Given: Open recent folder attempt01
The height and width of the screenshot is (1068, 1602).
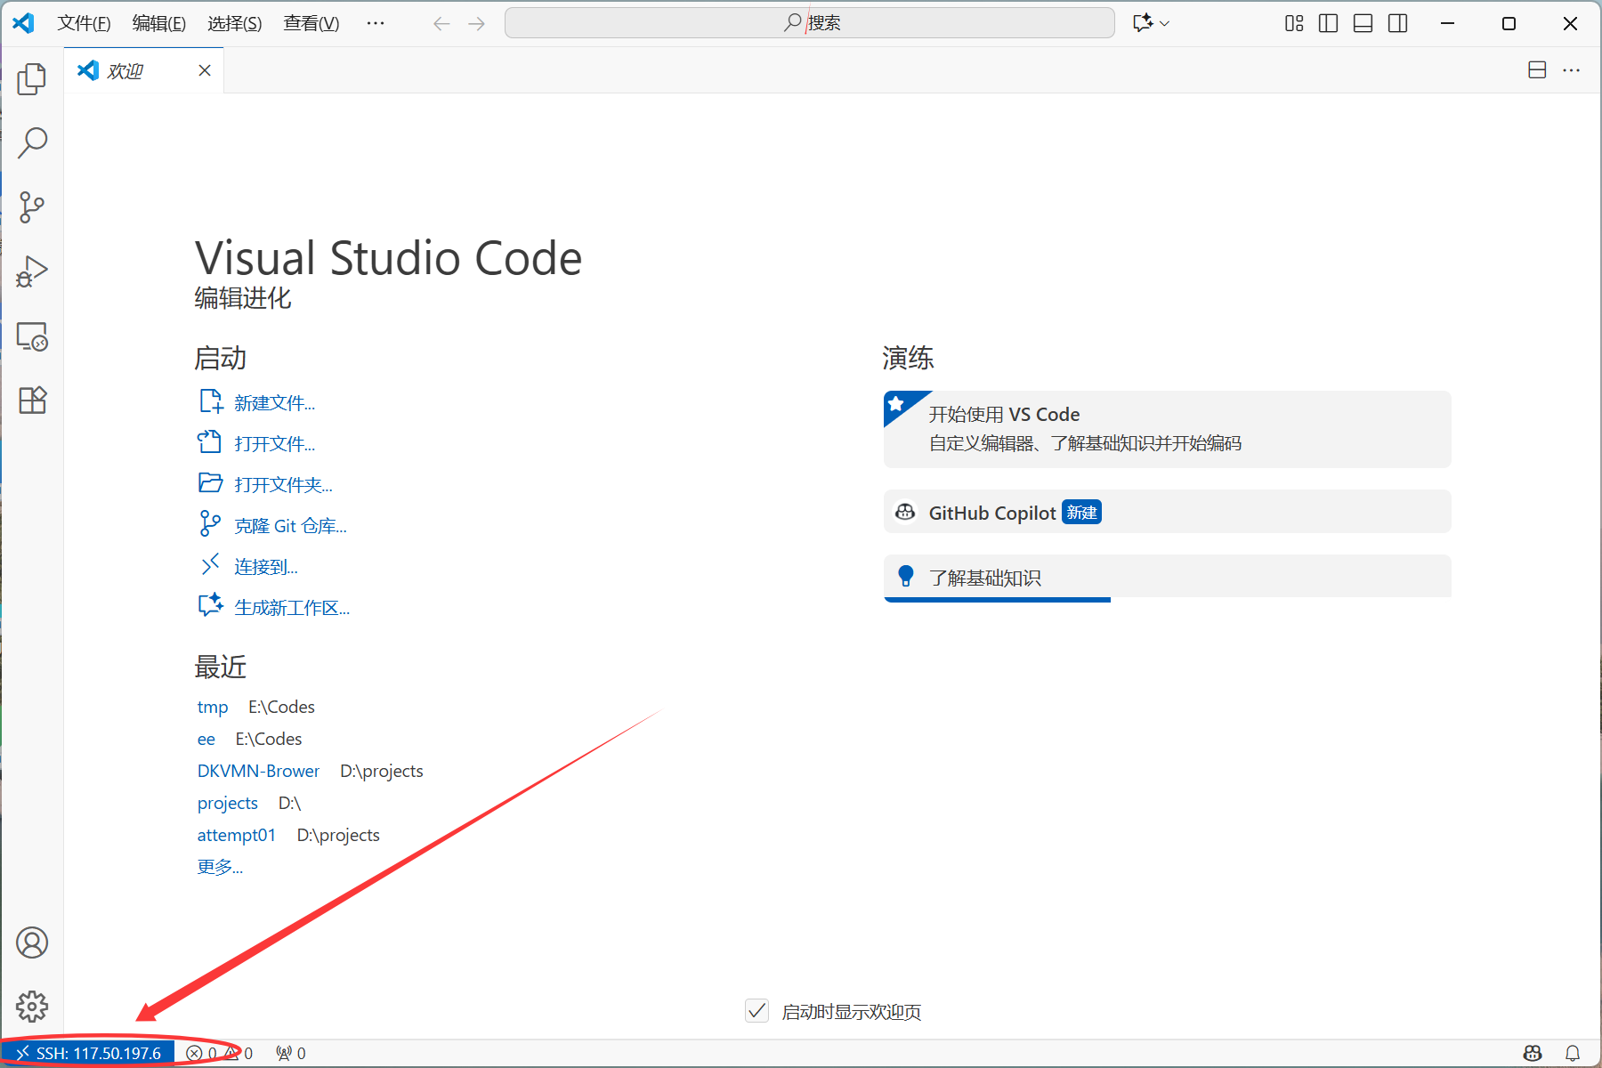Looking at the screenshot, I should point(237,835).
